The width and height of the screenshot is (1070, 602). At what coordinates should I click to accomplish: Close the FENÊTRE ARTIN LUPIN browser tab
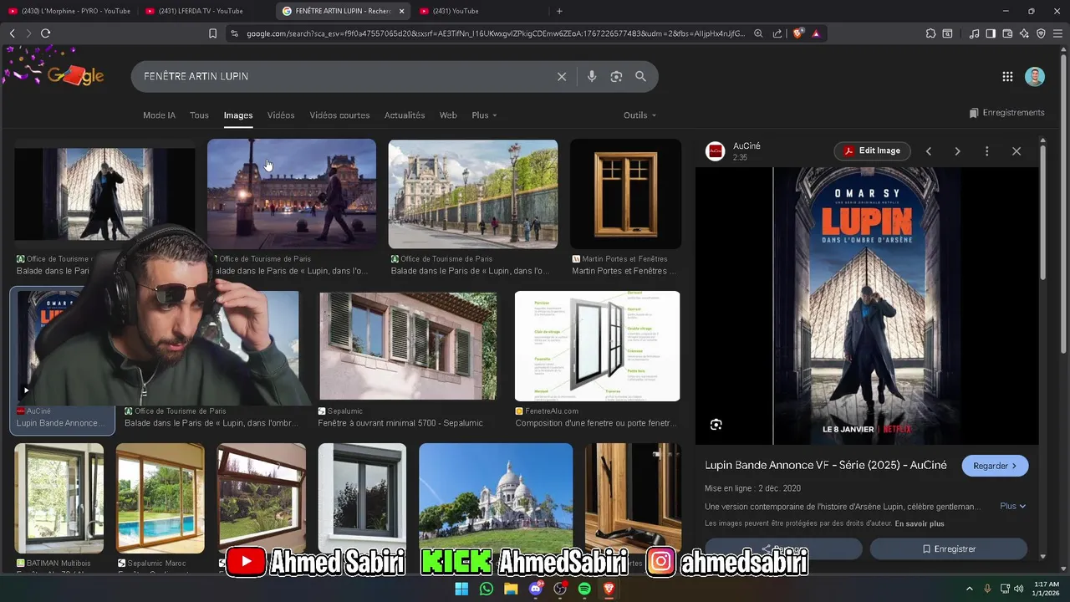(401, 11)
